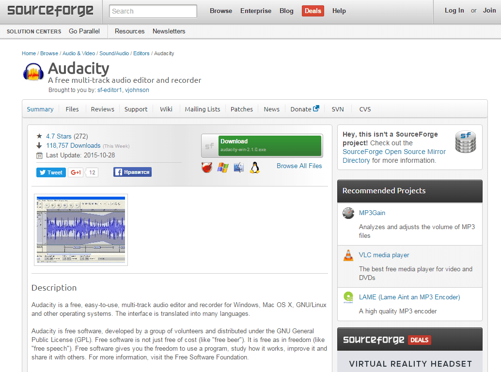
Task: Open the Audacity screenshot thumbnail
Action: [81, 230]
